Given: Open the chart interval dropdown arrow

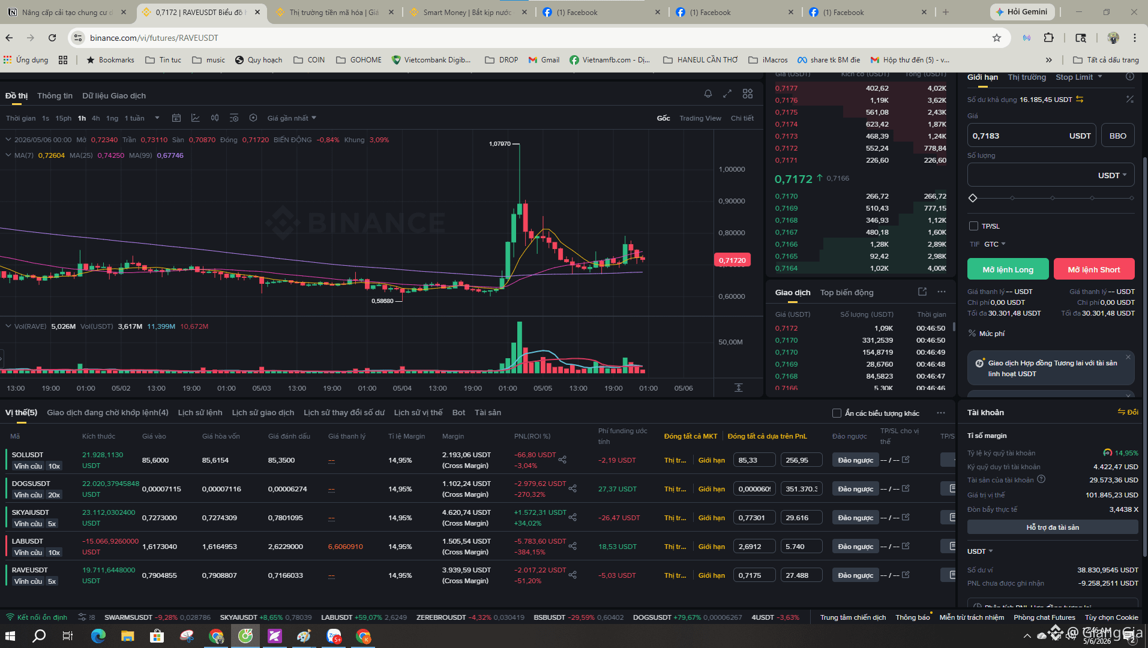Looking at the screenshot, I should (x=157, y=118).
